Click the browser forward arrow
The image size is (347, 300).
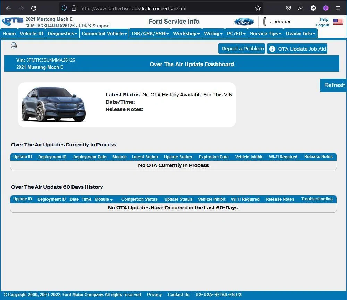[x=21, y=8]
